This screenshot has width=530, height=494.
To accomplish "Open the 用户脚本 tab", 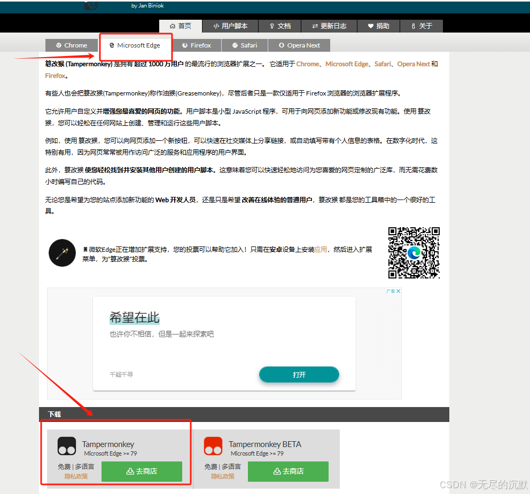I will [230, 26].
